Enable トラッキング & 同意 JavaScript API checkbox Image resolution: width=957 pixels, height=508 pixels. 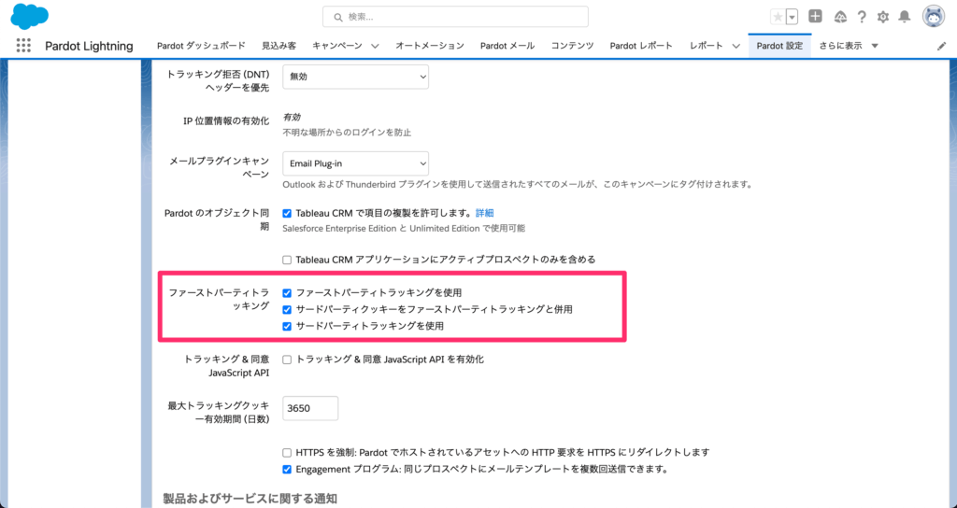coord(287,360)
